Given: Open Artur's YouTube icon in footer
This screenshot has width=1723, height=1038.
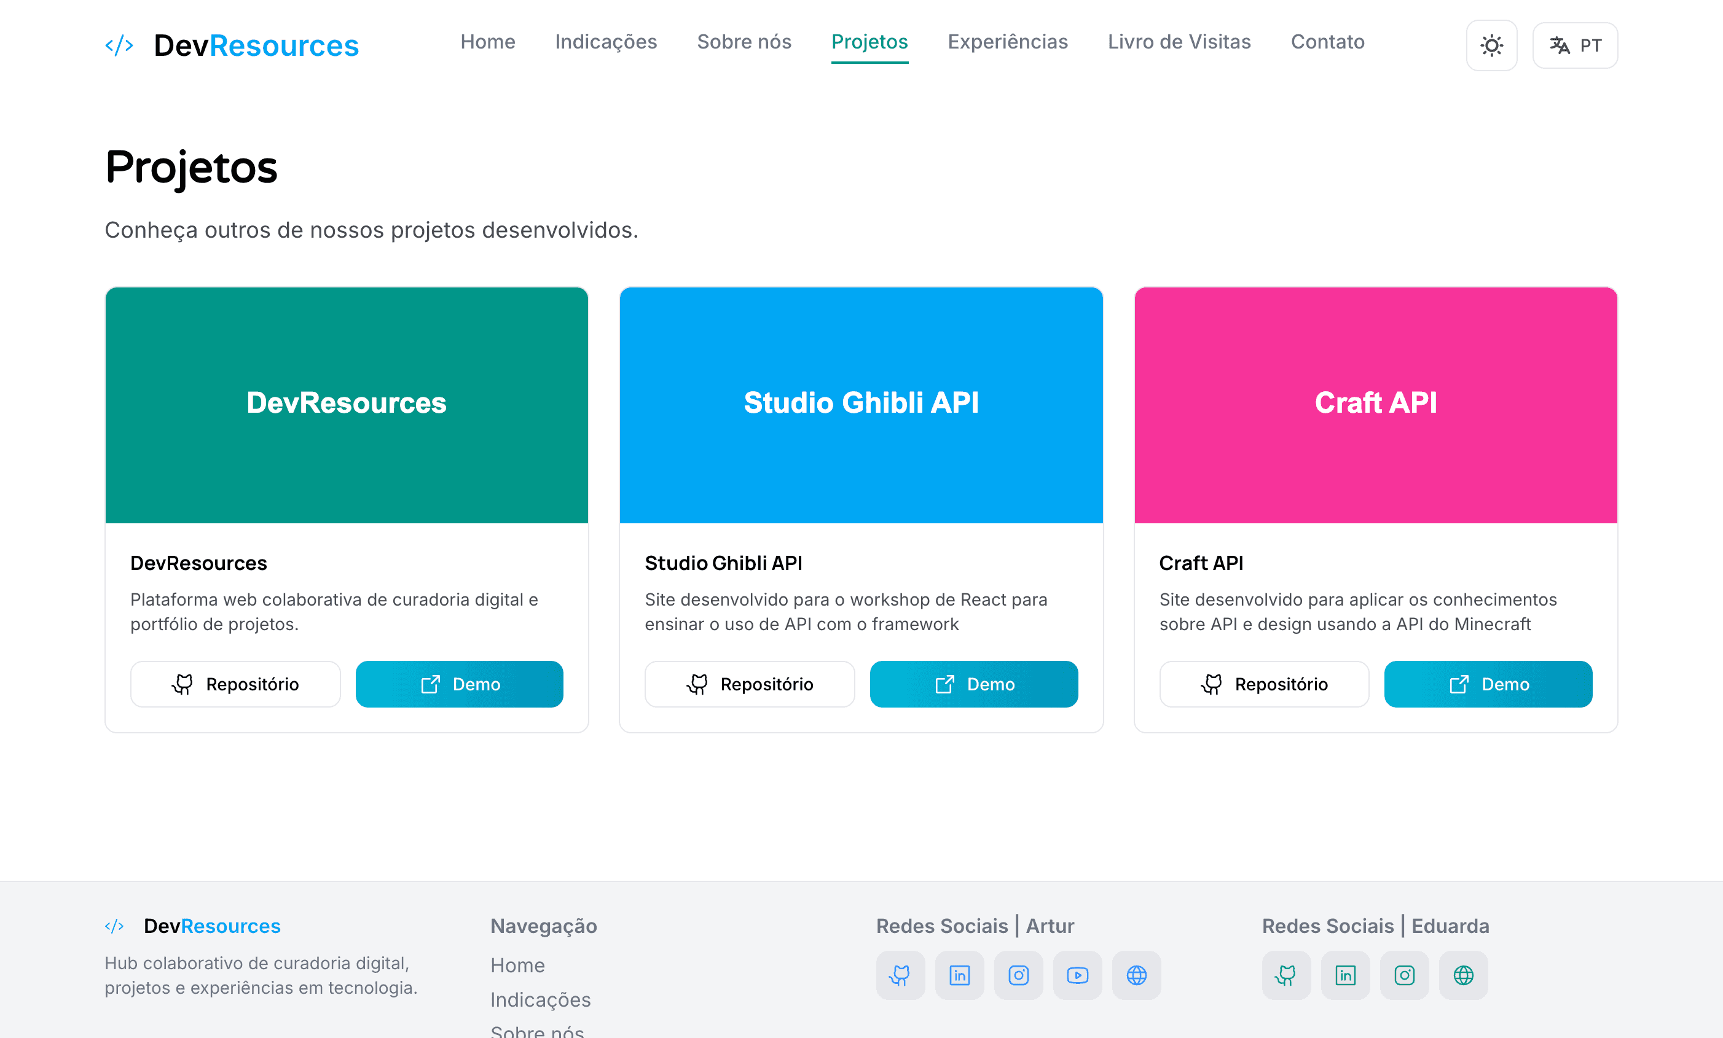Looking at the screenshot, I should click(x=1078, y=975).
